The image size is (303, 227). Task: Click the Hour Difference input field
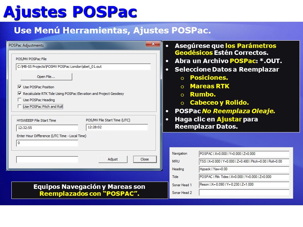click(47, 143)
